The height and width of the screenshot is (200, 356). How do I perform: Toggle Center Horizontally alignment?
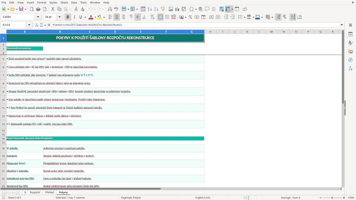click(x=117, y=17)
